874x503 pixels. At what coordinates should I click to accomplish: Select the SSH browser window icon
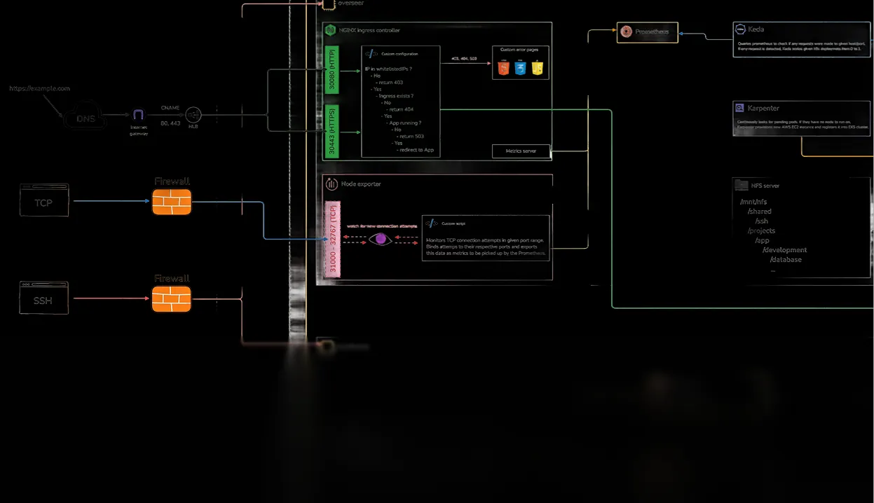(44, 297)
